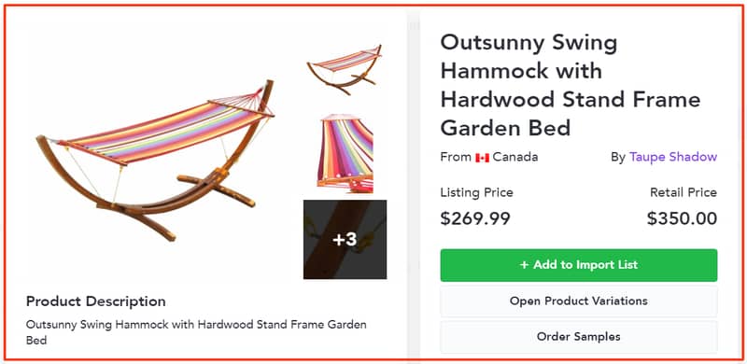Click the Order Samples button

pyautogui.click(x=578, y=337)
